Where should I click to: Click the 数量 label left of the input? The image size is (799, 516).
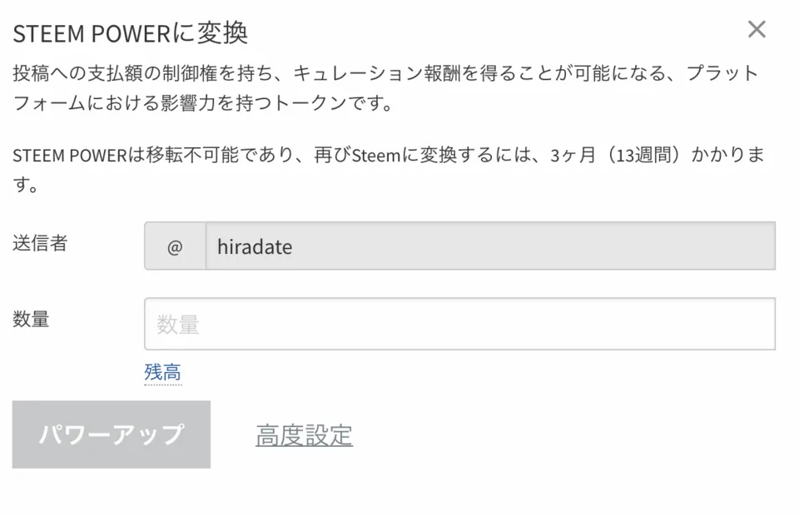pyautogui.click(x=31, y=319)
